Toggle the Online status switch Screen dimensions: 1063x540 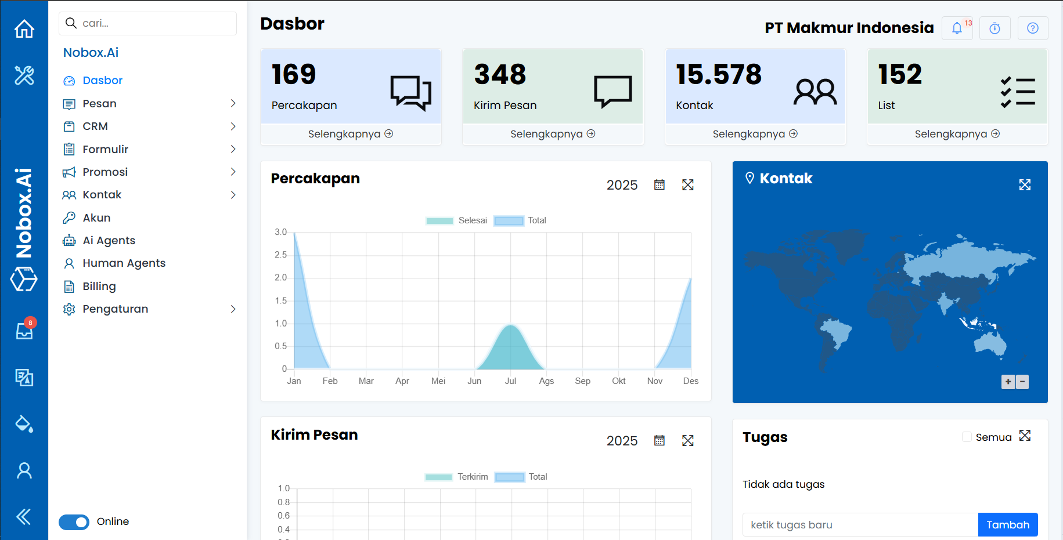(74, 522)
